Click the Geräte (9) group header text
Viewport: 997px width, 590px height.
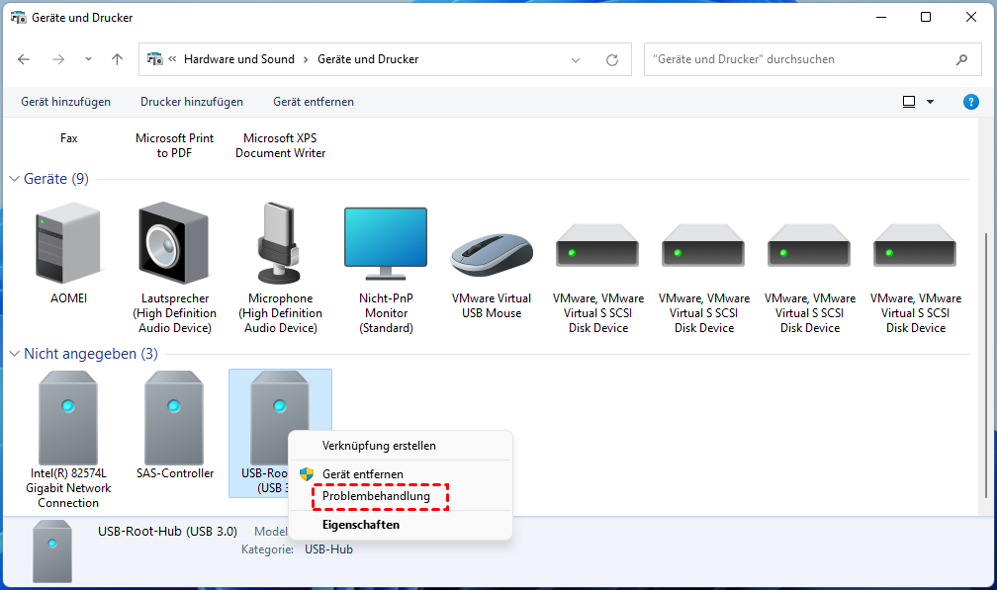[56, 179]
